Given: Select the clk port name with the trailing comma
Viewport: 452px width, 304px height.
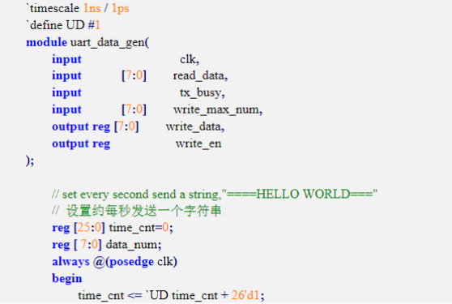Looking at the screenshot, I should click(x=190, y=59).
